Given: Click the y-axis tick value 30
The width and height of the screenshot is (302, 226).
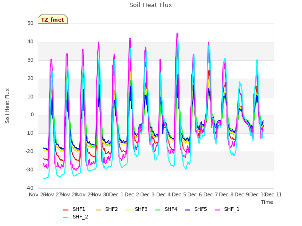Looking at the screenshot, I should point(30,60).
